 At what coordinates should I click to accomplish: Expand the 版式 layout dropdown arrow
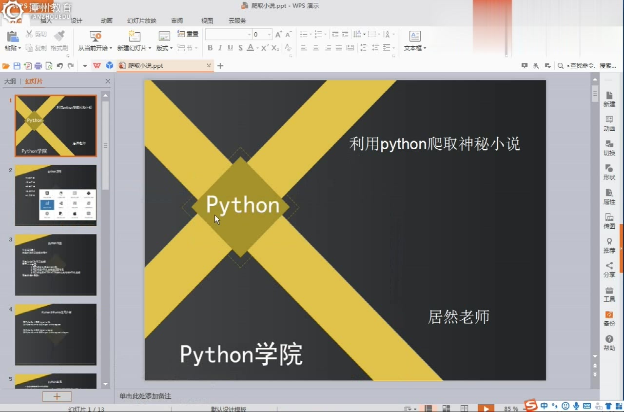tap(171, 48)
